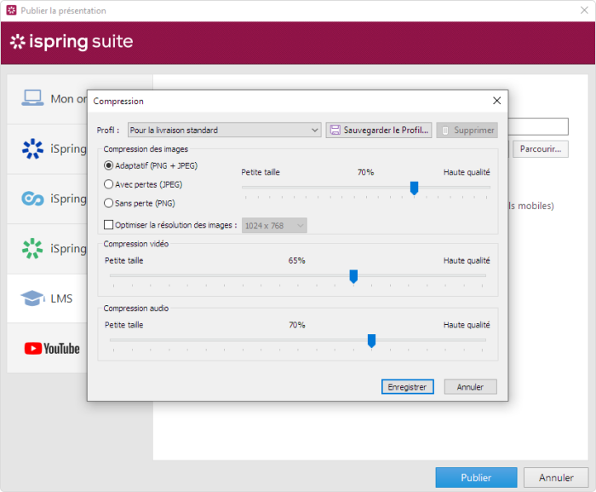This screenshot has height=492, width=596.
Task: Open the Profil dropdown list
Action: [x=224, y=130]
